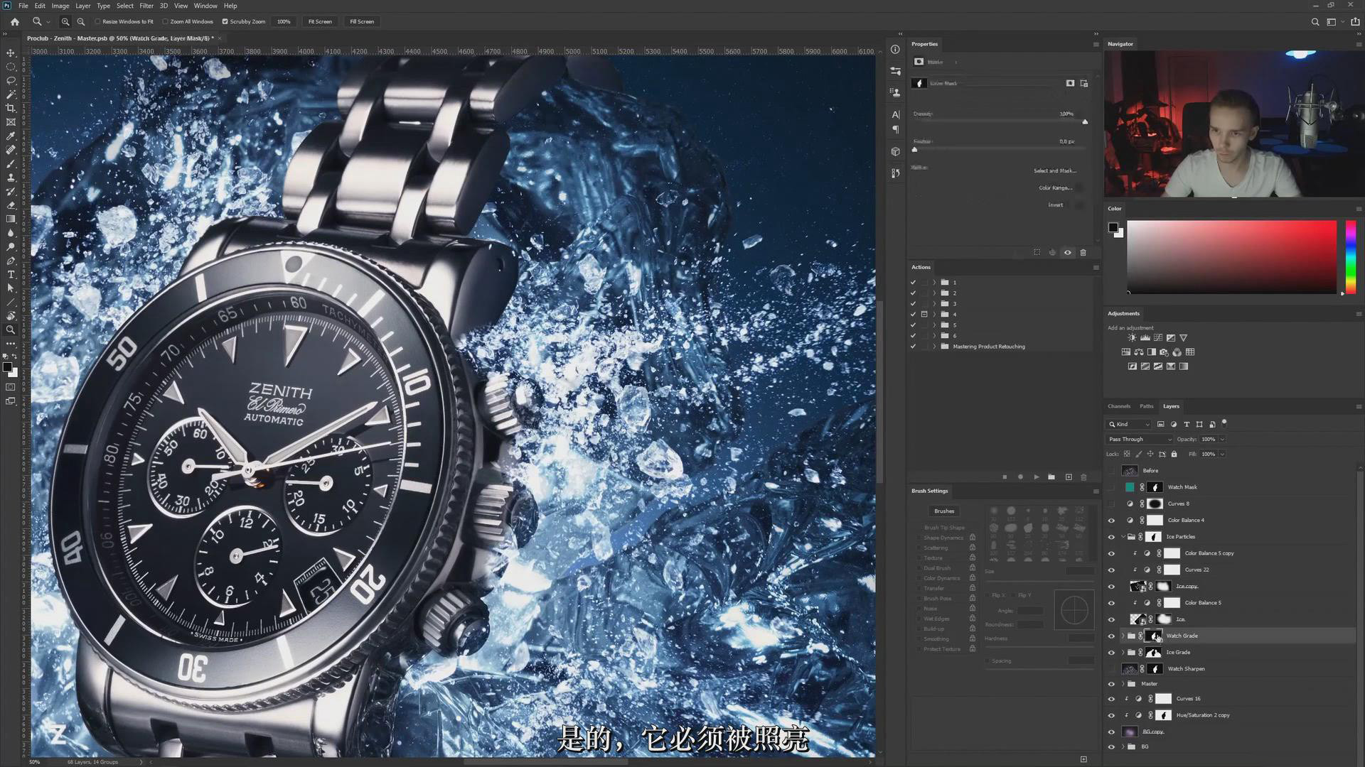Switch to the Channels tab
The width and height of the screenshot is (1365, 767).
(x=1118, y=406)
